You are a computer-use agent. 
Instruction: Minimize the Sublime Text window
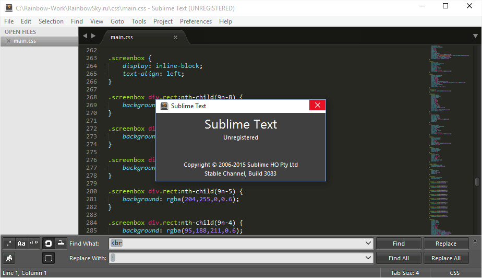(422, 6)
